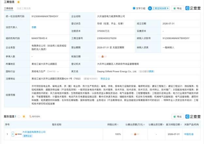Export shareholder info with lower 导出 button
This screenshot has height=144, width=204.
(178, 117)
